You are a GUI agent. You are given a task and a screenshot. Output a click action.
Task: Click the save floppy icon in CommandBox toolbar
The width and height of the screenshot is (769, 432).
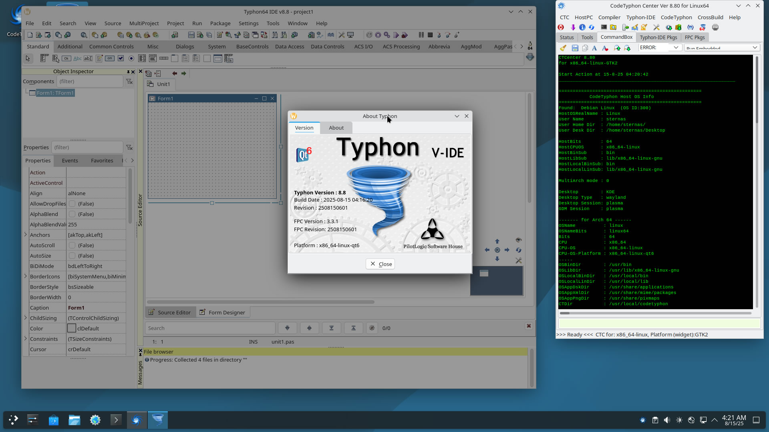click(575, 48)
